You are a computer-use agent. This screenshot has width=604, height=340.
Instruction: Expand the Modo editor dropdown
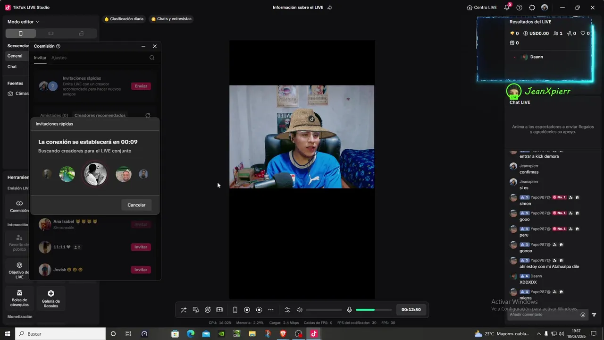coord(23,22)
